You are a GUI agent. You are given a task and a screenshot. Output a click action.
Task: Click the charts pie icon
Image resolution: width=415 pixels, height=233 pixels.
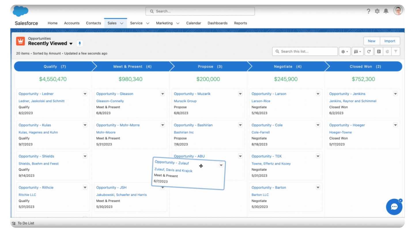387,51
